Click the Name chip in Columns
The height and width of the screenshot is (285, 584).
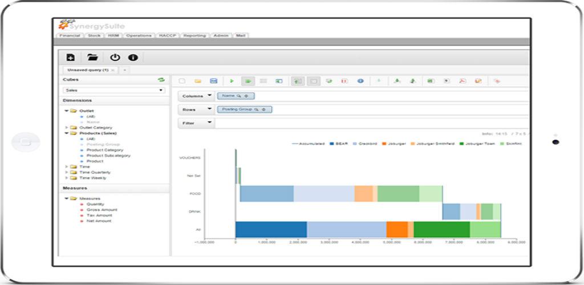(236, 96)
